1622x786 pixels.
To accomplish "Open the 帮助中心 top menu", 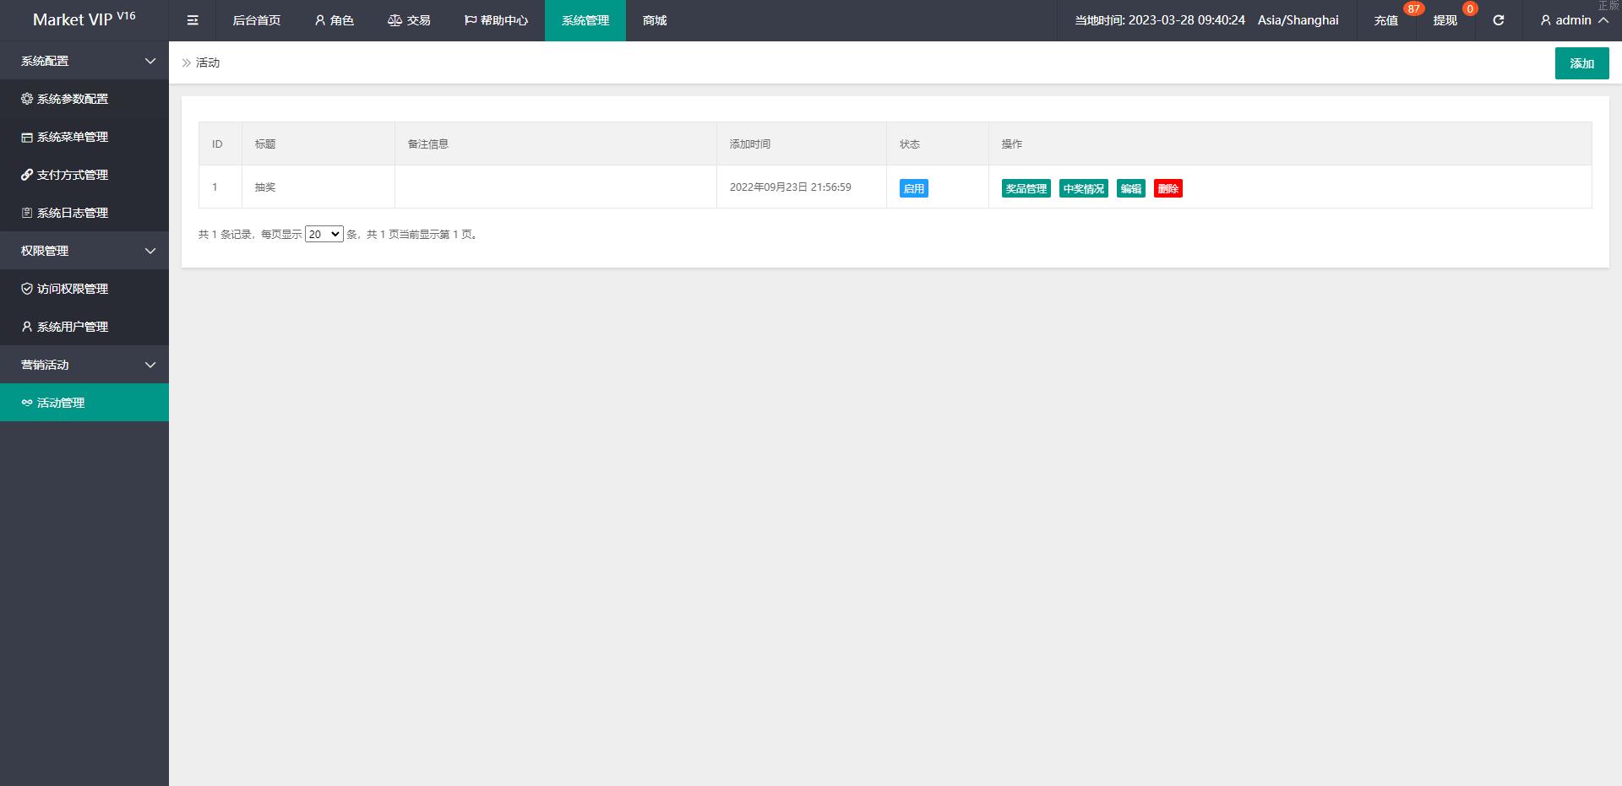I will [496, 20].
